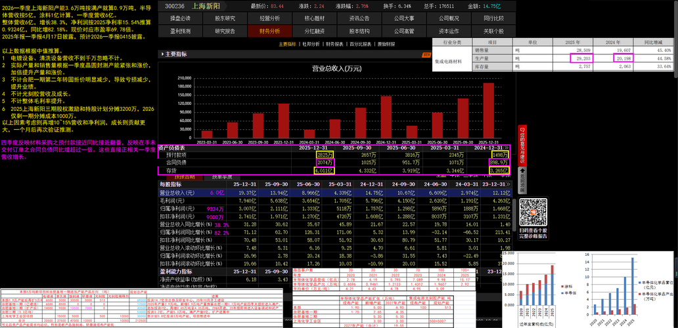Open the 操盘必读 tab

pyautogui.click(x=180, y=18)
